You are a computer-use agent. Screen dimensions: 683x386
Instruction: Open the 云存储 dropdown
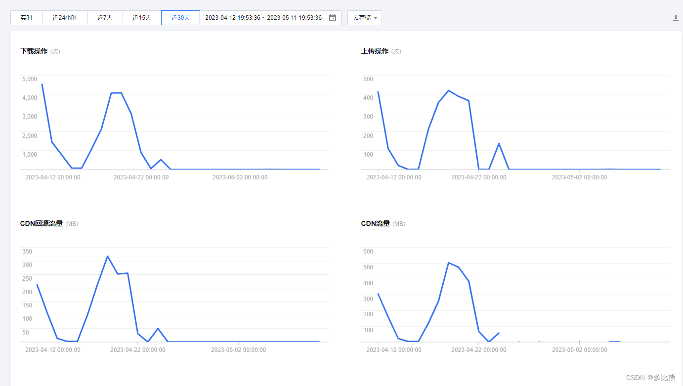coord(365,18)
